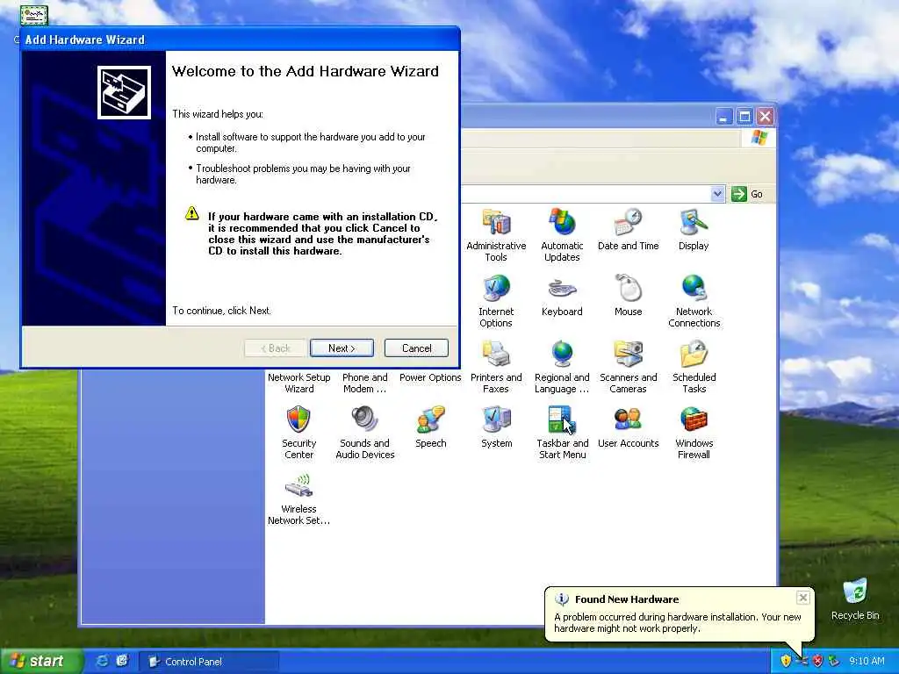Select the Scanners and Cameras icon
This screenshot has width=899, height=674.
pos(628,355)
